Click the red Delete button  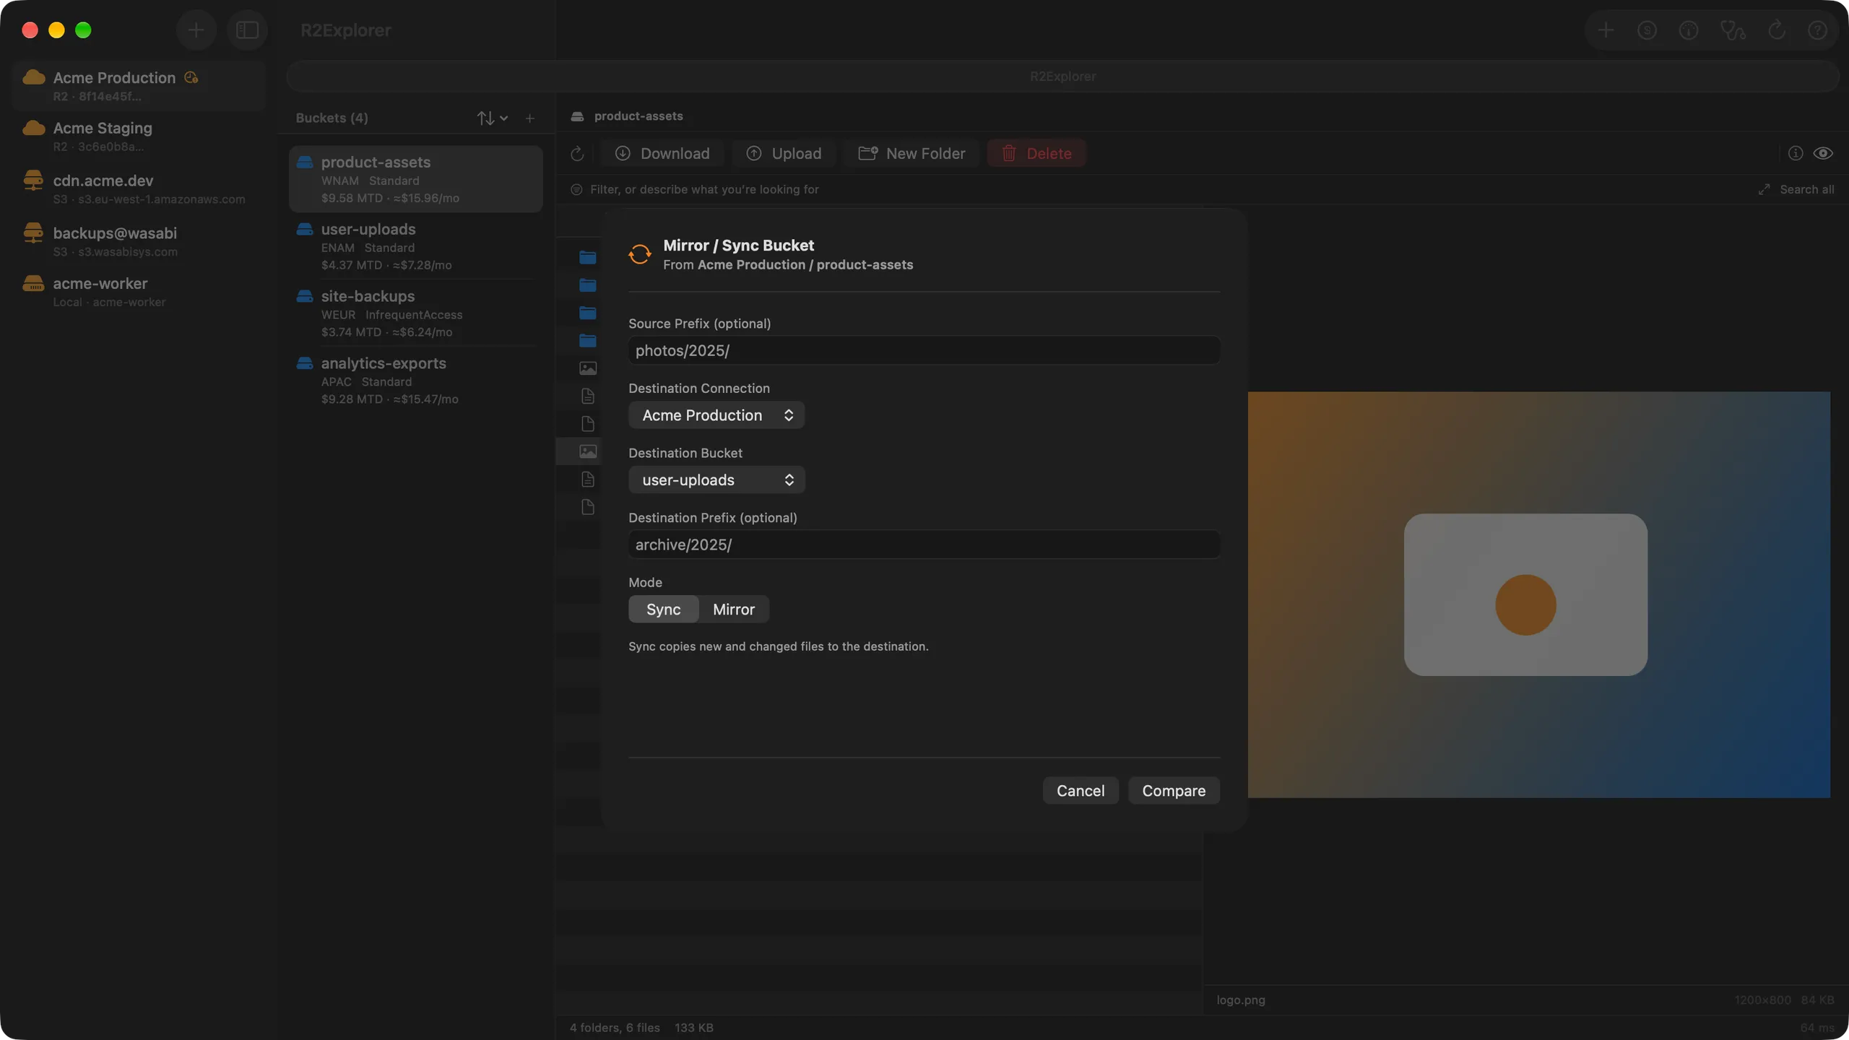tap(1036, 153)
